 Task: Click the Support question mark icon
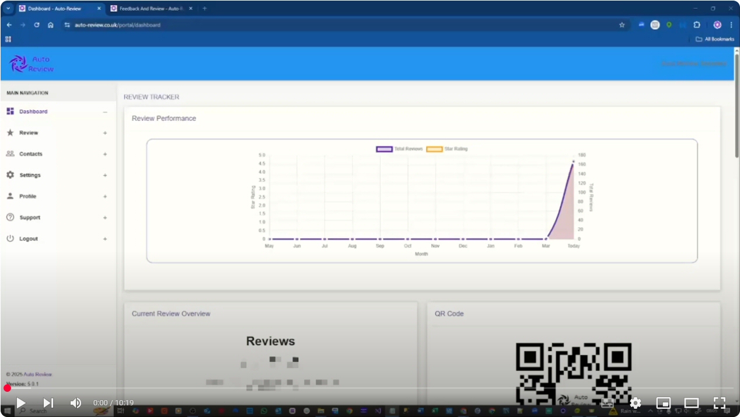click(10, 217)
